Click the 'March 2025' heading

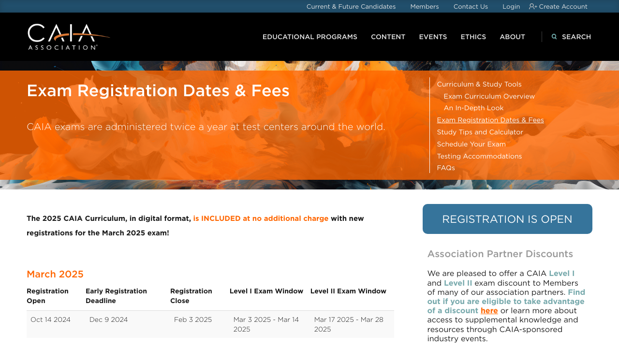point(55,274)
